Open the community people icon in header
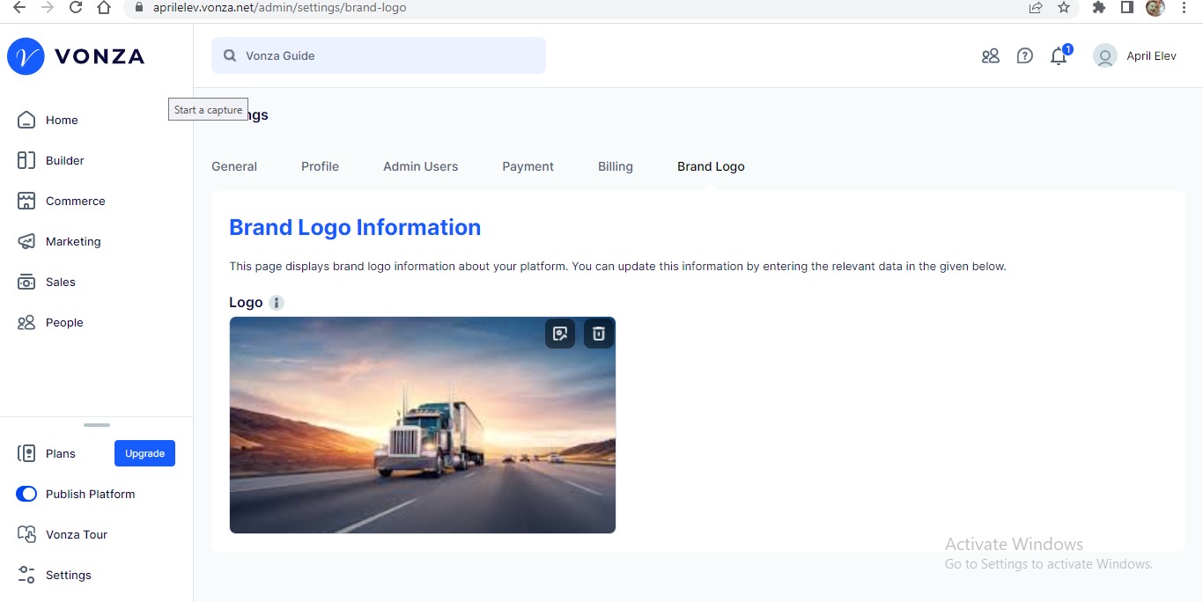 (991, 56)
